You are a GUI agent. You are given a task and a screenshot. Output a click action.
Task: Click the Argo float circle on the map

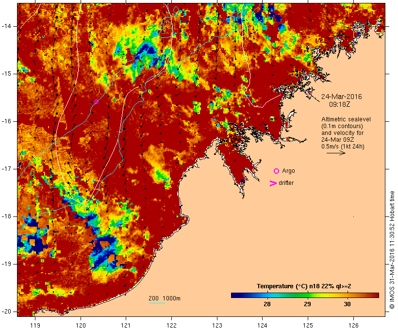tap(96, 102)
